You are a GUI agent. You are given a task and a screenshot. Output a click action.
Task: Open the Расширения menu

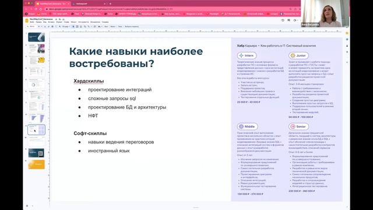(95, 22)
